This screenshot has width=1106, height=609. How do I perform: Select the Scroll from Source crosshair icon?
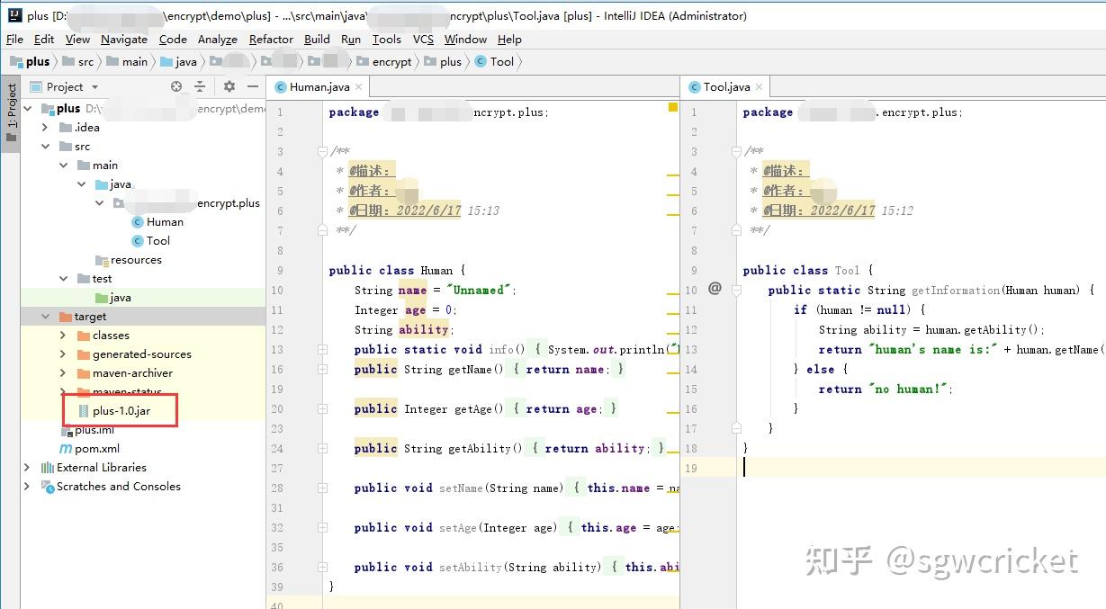click(176, 86)
